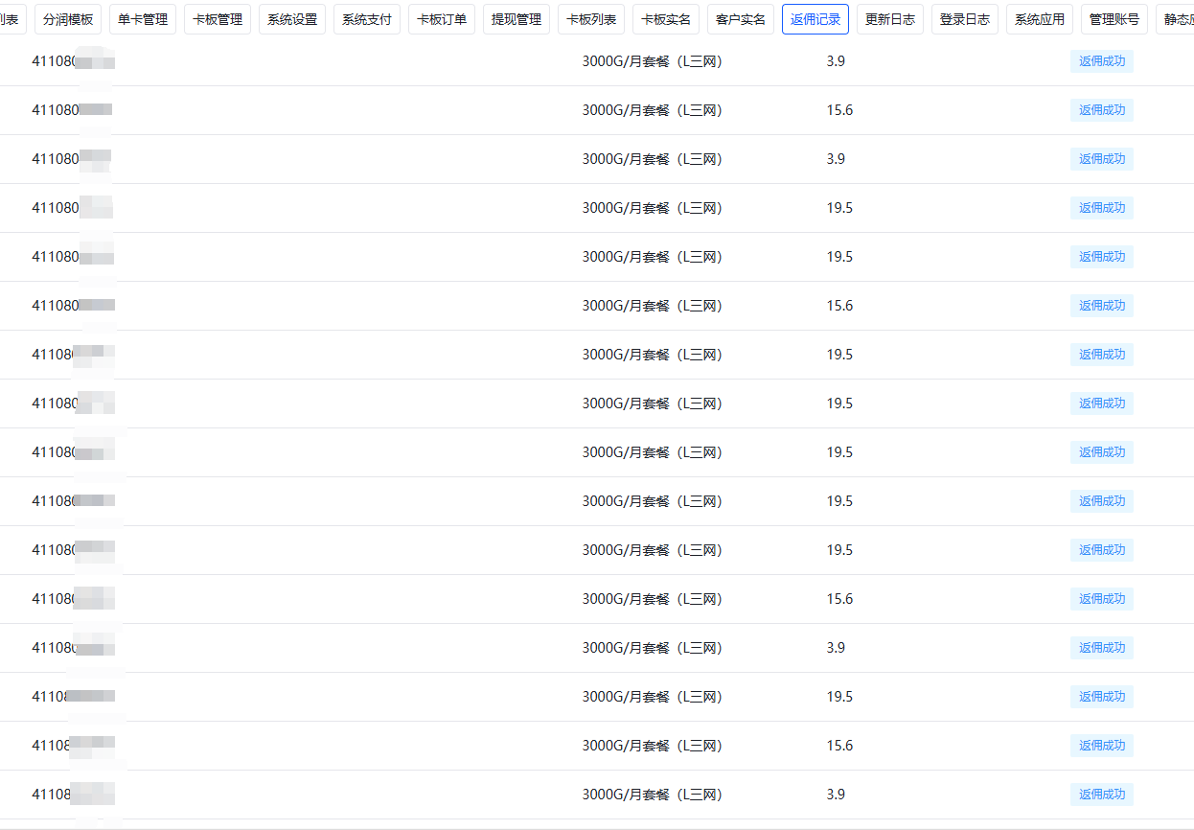The width and height of the screenshot is (1194, 830).
Task: Open the 系统应用 tab
Action: [x=1040, y=19]
